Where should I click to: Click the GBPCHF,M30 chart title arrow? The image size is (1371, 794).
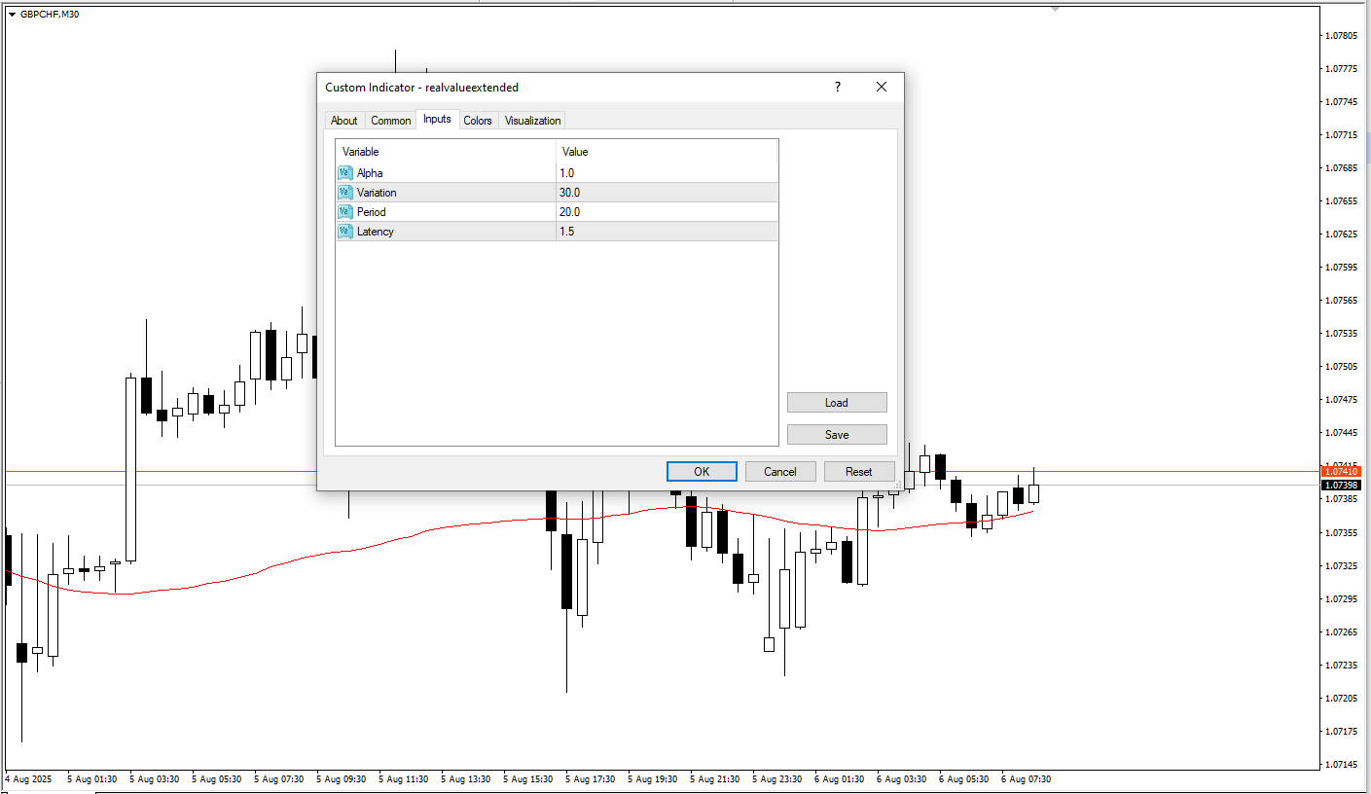click(x=13, y=15)
